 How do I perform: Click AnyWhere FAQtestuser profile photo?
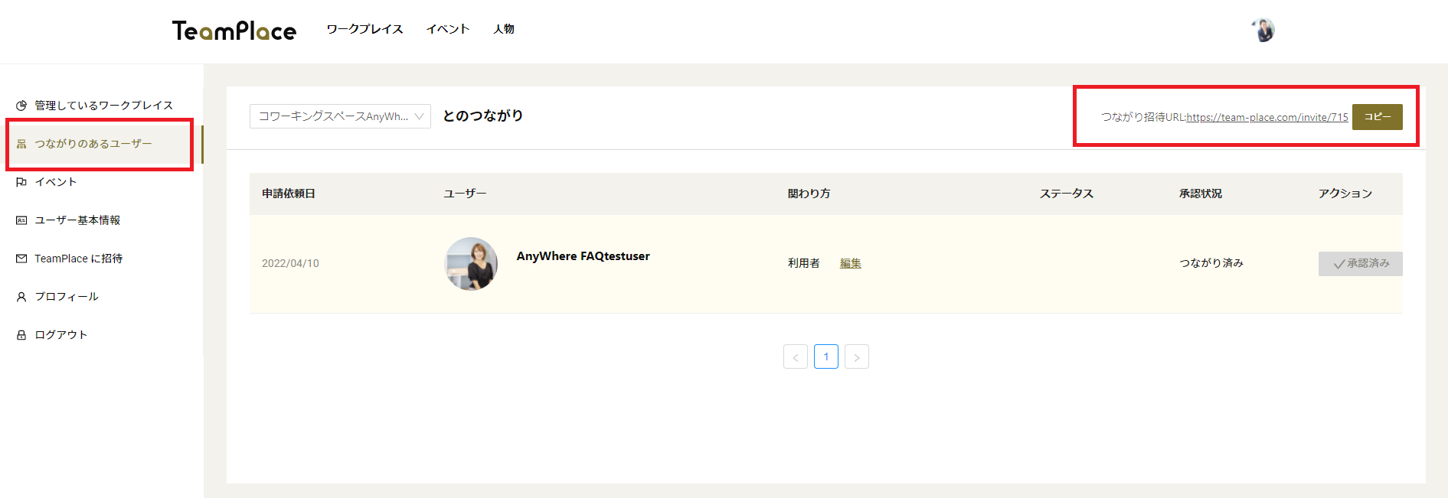471,263
